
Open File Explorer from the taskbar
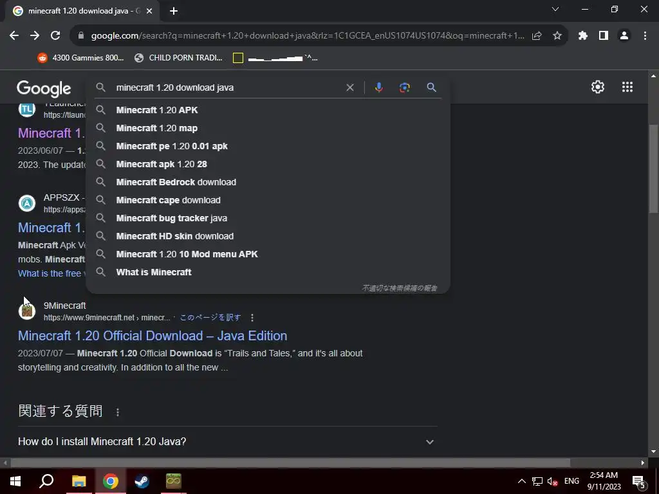[79, 481]
